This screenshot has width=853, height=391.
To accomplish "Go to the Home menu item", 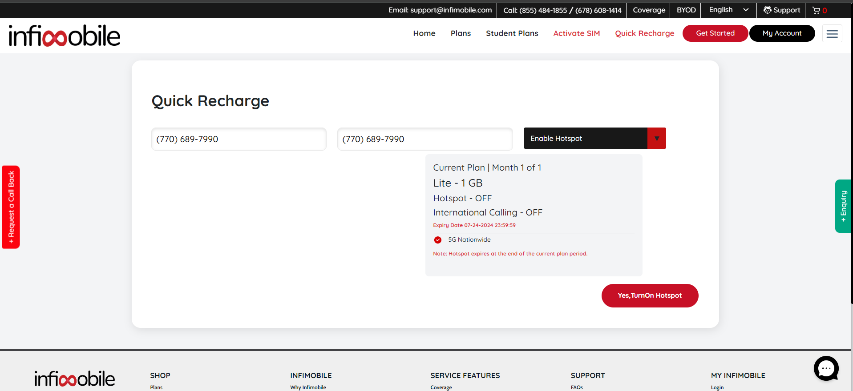I will (424, 33).
